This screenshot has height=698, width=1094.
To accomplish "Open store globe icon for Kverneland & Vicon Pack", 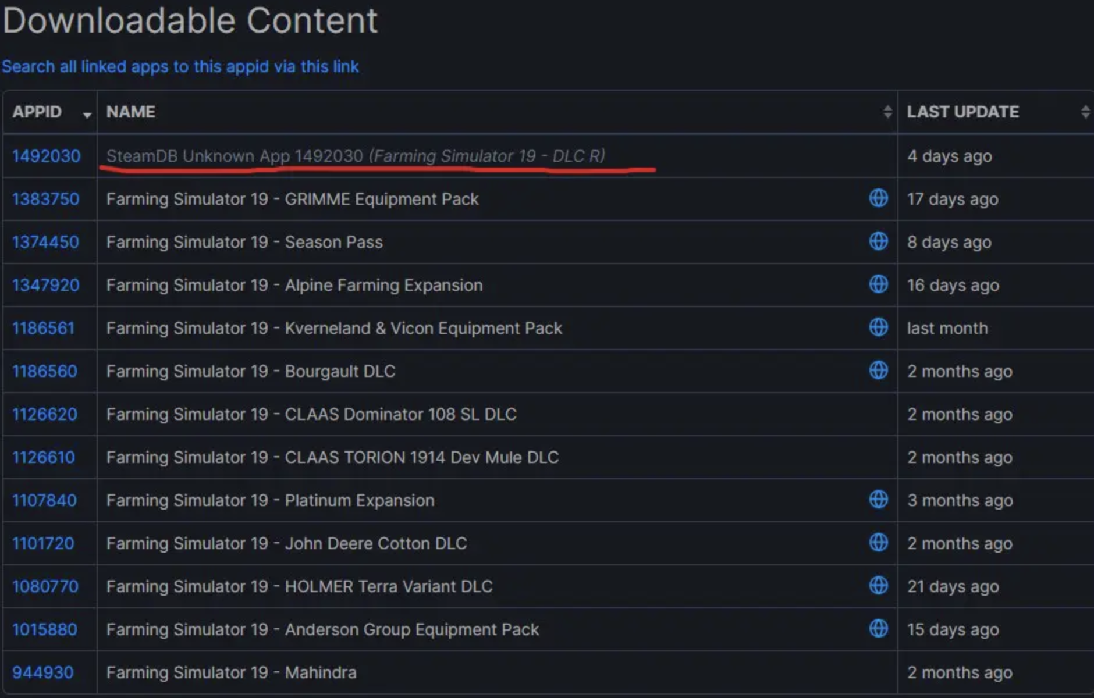I will 878,327.
